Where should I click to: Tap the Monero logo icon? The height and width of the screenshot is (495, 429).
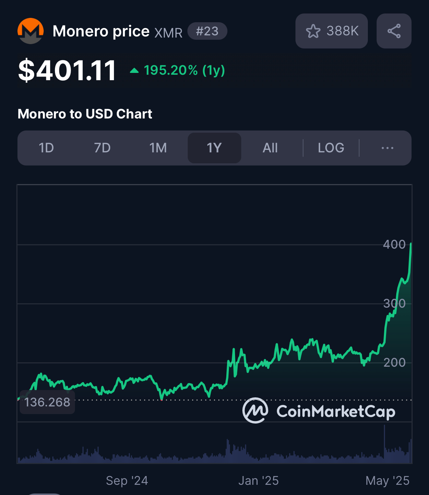point(31,31)
